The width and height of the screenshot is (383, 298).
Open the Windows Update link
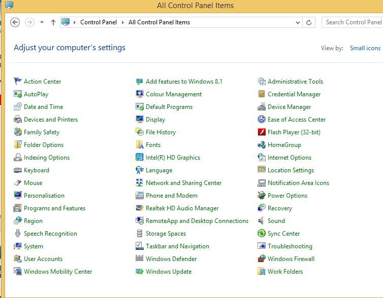168,272
